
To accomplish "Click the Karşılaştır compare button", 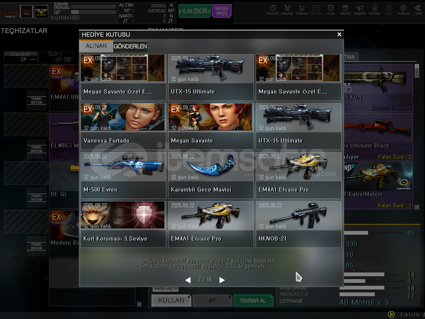I will pos(166,288).
